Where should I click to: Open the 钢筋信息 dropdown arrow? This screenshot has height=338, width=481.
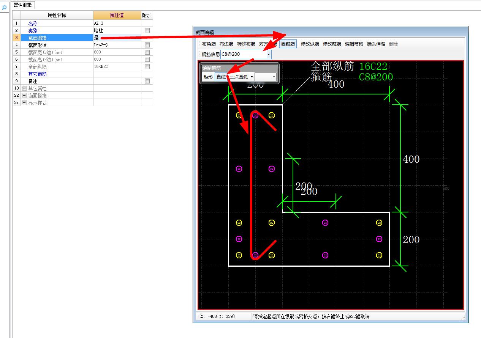(269, 55)
